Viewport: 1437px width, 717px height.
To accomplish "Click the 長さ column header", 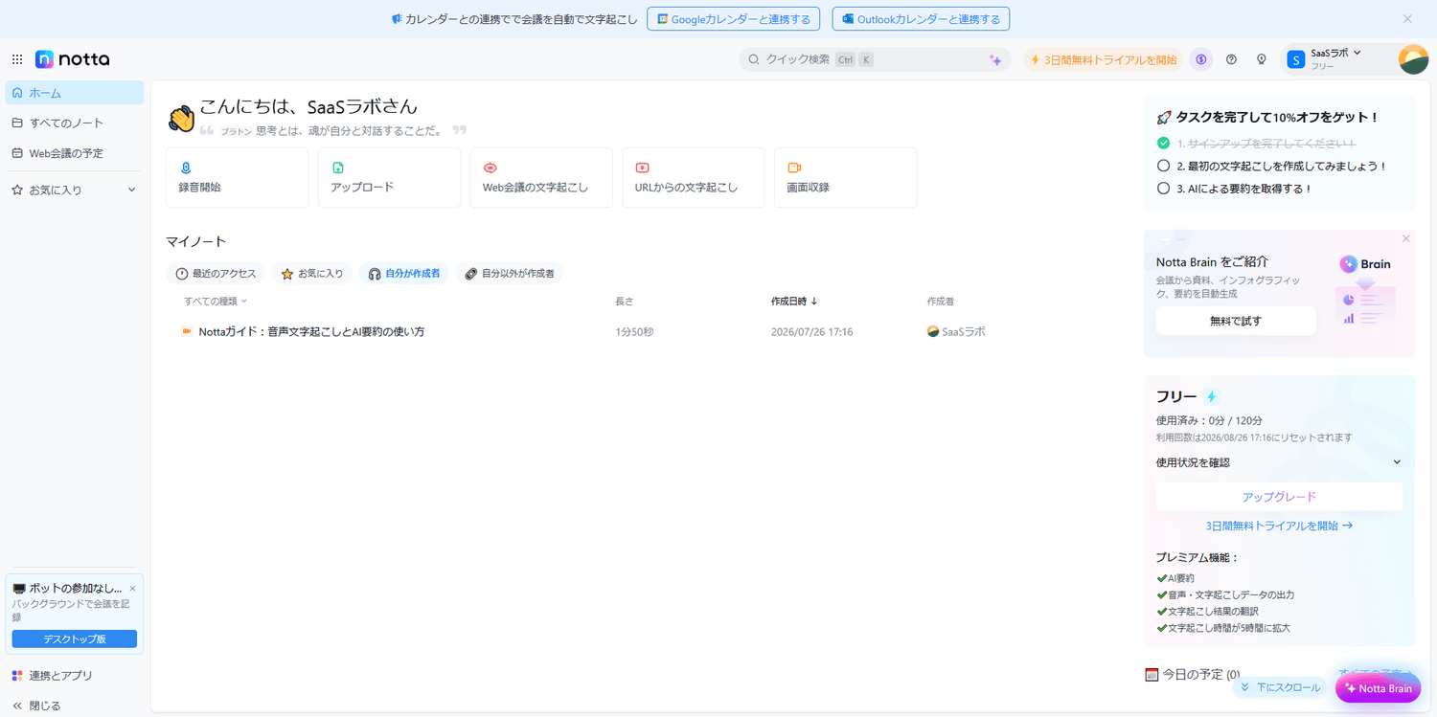I will point(625,302).
